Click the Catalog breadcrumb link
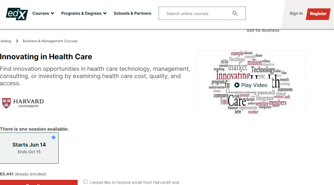This screenshot has width=334, height=185. pos(6,41)
